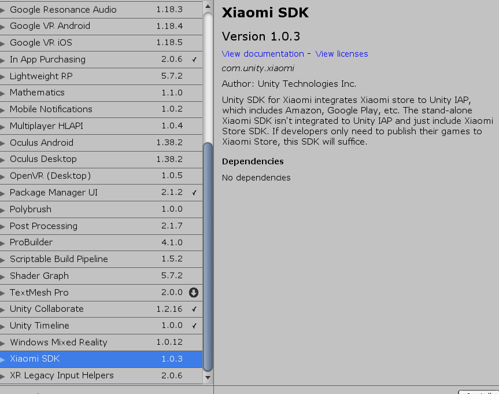Expand the Oculus Android package arrow

pos(2,143)
